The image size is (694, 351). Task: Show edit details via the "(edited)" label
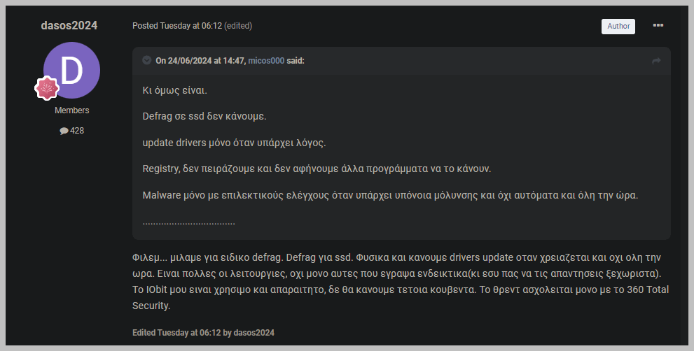tap(238, 26)
